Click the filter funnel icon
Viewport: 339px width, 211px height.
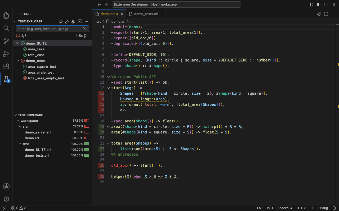click(85, 29)
